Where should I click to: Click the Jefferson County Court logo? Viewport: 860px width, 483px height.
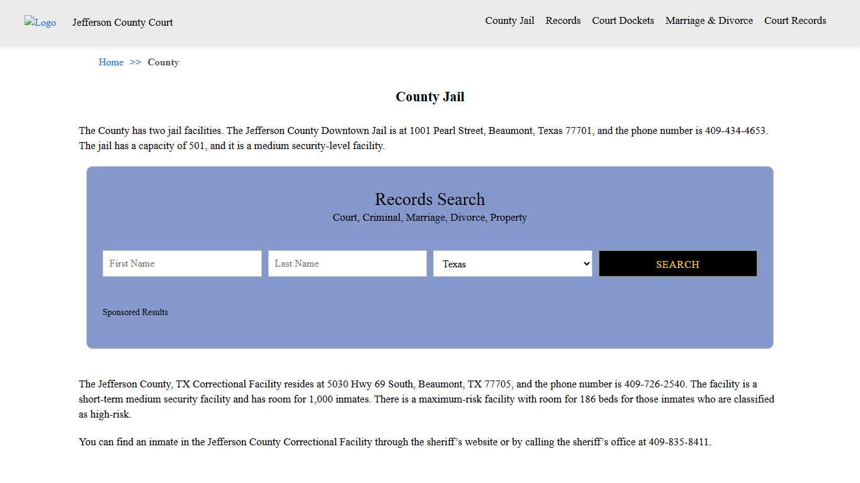(x=40, y=23)
